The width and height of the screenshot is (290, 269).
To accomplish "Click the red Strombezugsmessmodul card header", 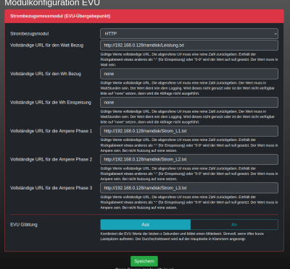I will click(144, 16).
